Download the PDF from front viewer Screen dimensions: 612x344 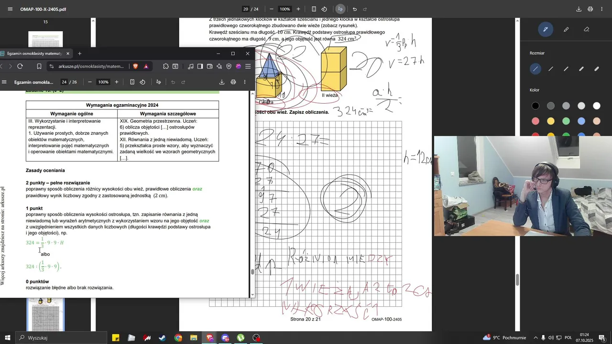coord(222,82)
